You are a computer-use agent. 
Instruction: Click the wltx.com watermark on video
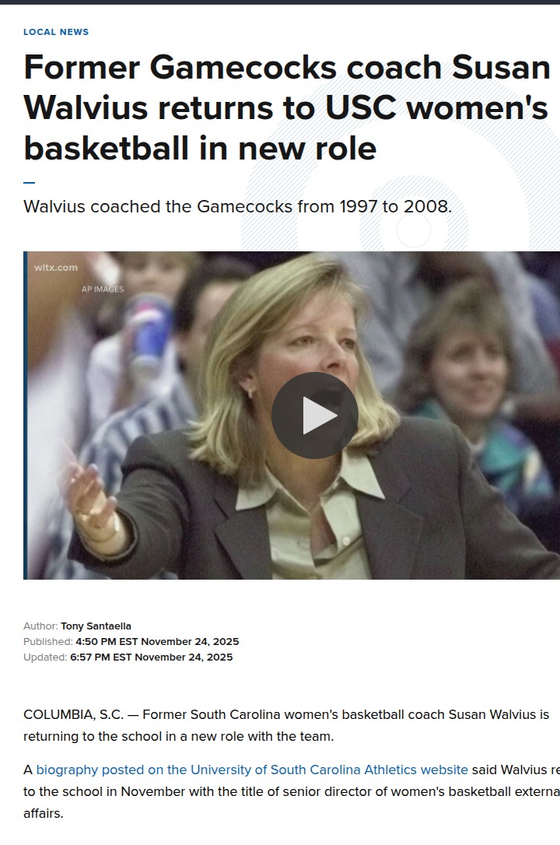tap(56, 268)
